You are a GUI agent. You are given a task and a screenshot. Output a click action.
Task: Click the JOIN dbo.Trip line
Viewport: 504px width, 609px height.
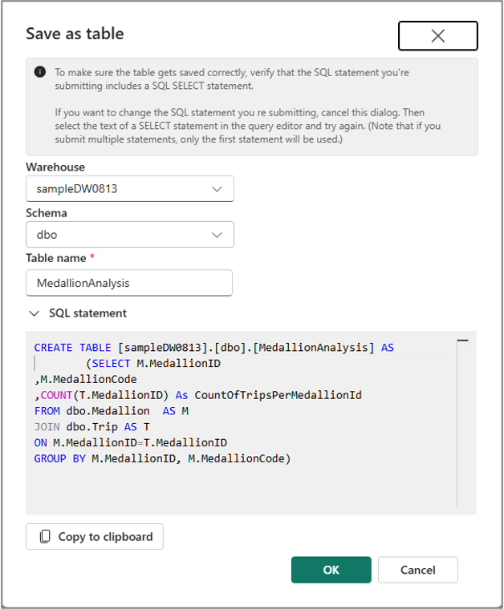pyautogui.click(x=91, y=427)
